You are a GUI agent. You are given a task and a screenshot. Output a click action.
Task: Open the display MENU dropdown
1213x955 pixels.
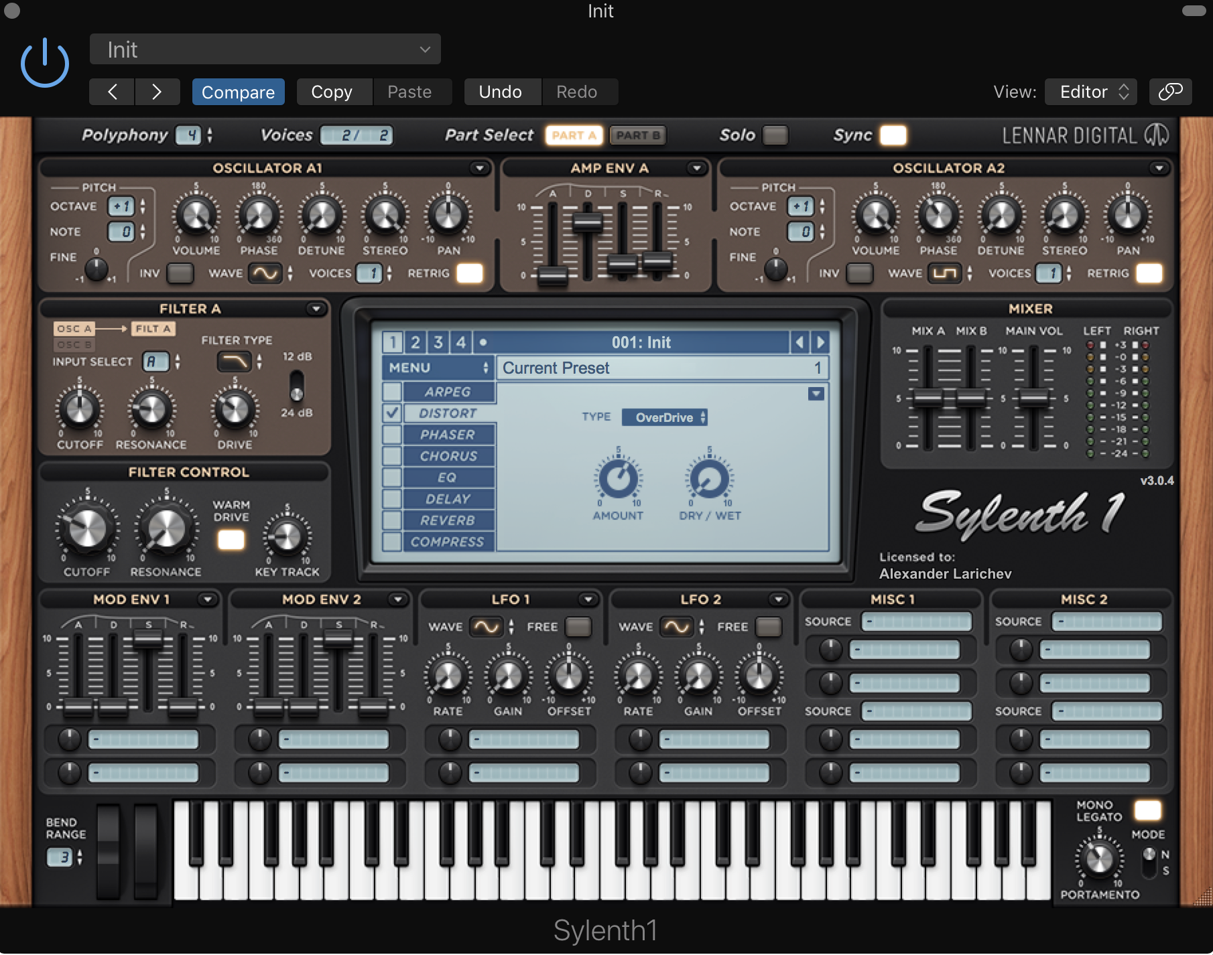coord(438,368)
